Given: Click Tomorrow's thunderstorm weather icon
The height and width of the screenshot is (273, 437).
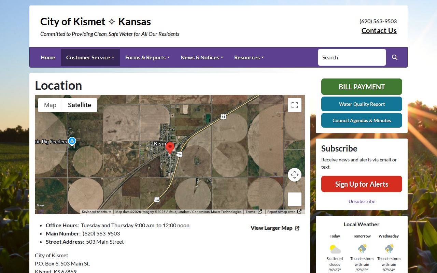Looking at the screenshot, I should [x=362, y=249].
